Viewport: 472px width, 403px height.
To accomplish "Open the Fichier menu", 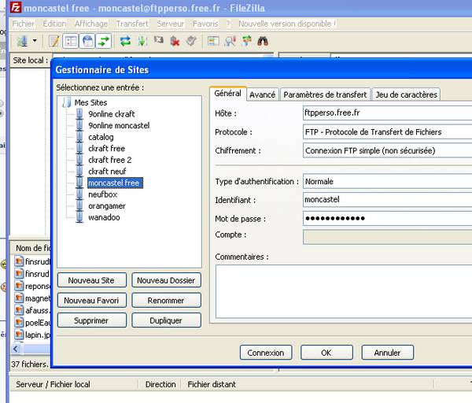I will (x=23, y=24).
